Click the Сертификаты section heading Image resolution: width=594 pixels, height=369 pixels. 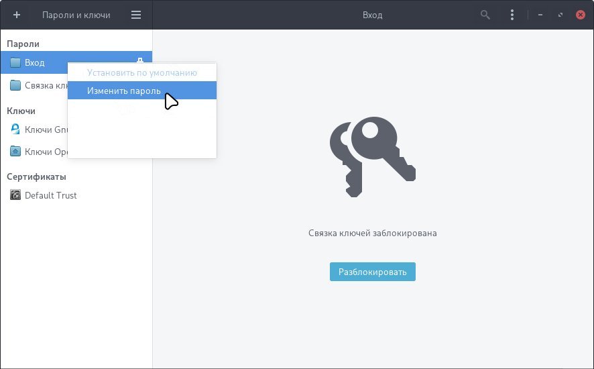point(36,176)
